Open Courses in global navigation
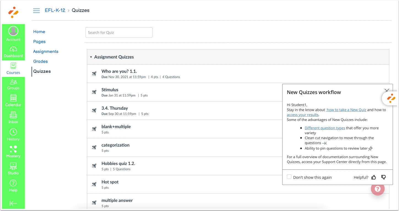This screenshot has height=211, width=399. (13, 68)
